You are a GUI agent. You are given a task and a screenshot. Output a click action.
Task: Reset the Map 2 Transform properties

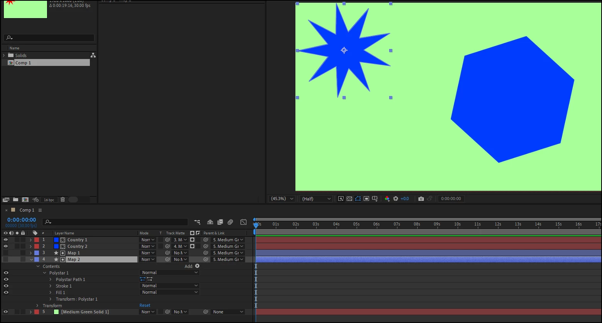pyautogui.click(x=145, y=305)
